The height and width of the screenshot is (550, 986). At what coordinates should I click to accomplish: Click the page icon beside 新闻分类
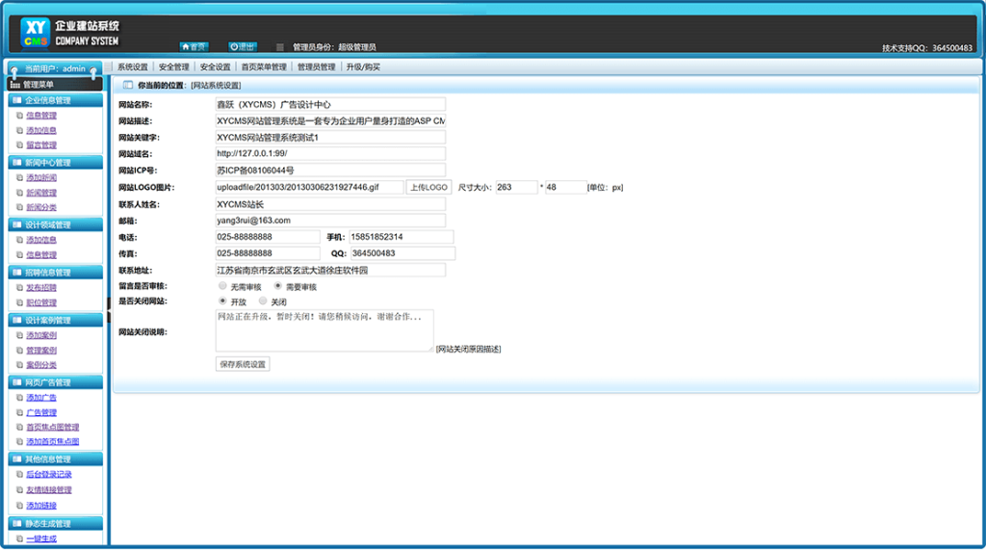pos(19,207)
